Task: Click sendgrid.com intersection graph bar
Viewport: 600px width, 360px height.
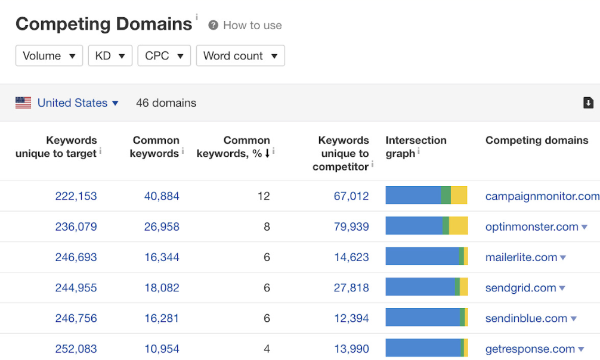Action: coord(426,287)
